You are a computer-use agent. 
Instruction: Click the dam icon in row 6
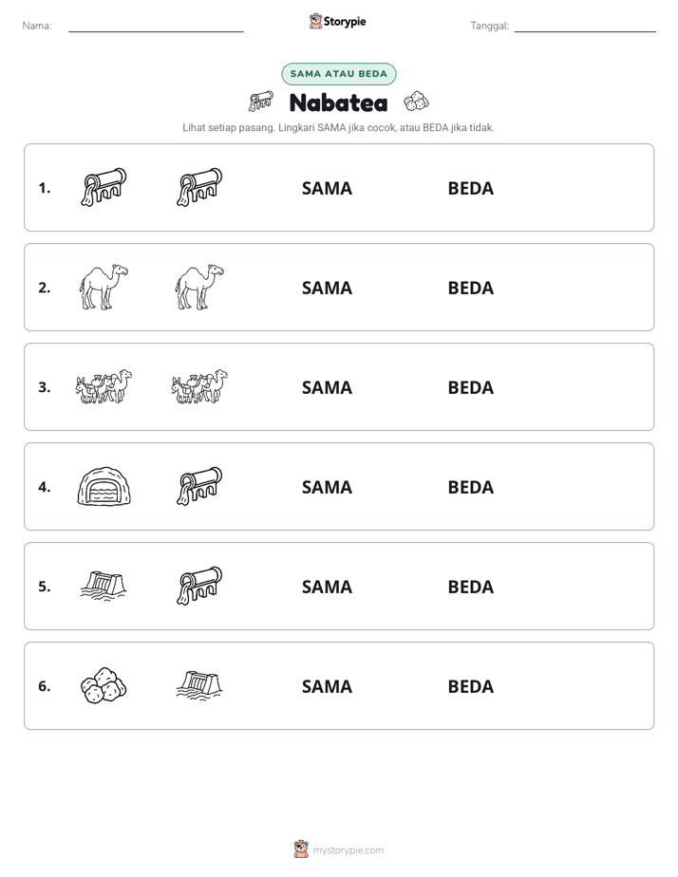pos(199,685)
